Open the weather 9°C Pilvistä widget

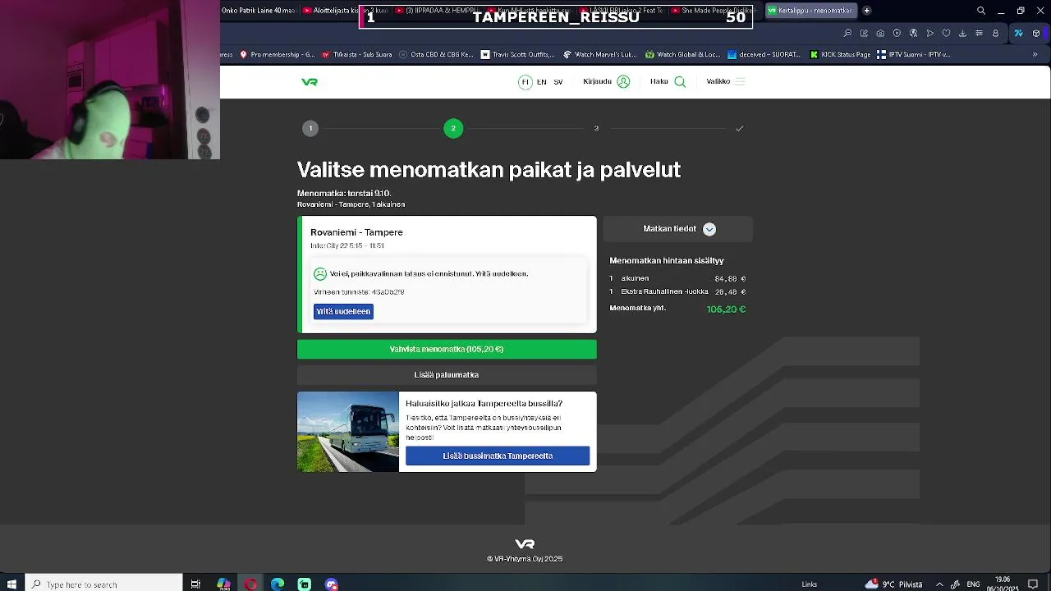pos(893,584)
